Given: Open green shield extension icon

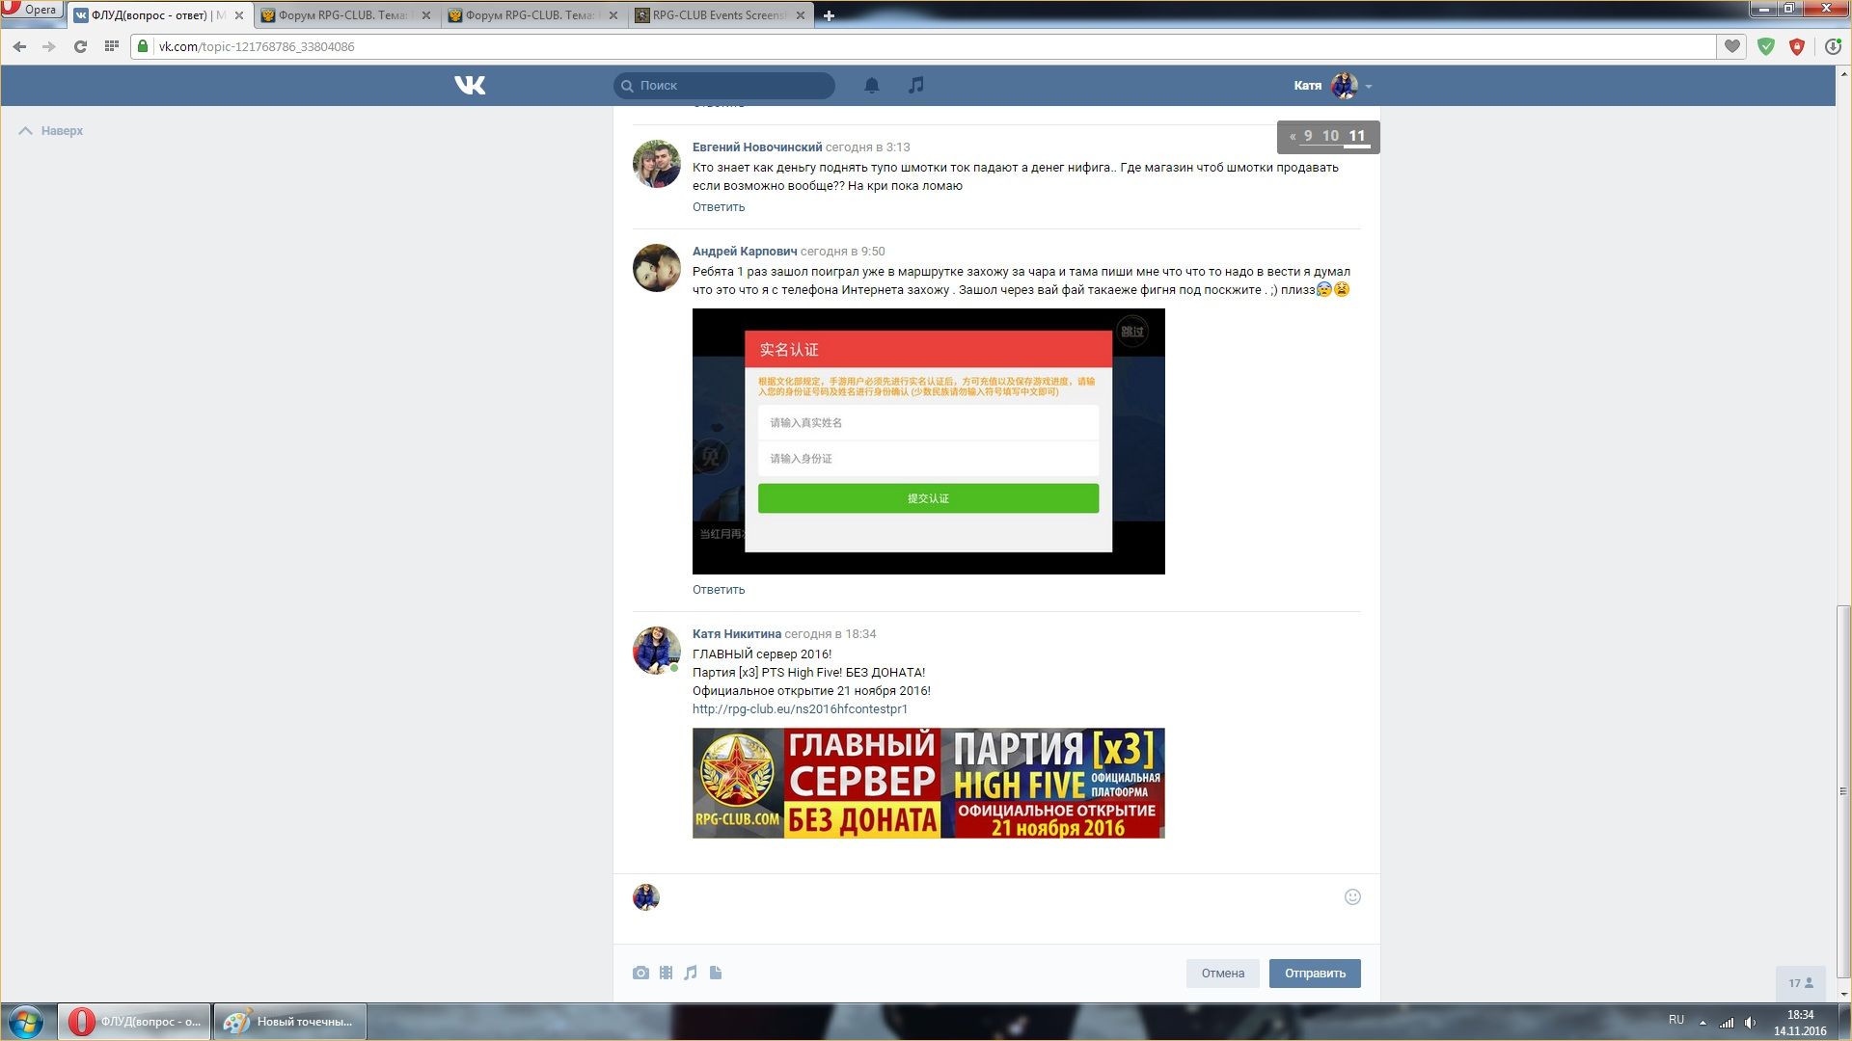Looking at the screenshot, I should [1766, 46].
